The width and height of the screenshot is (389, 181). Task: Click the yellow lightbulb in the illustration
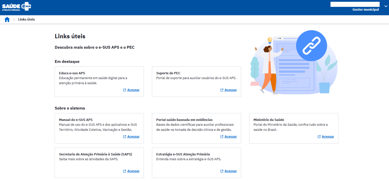click(270, 40)
